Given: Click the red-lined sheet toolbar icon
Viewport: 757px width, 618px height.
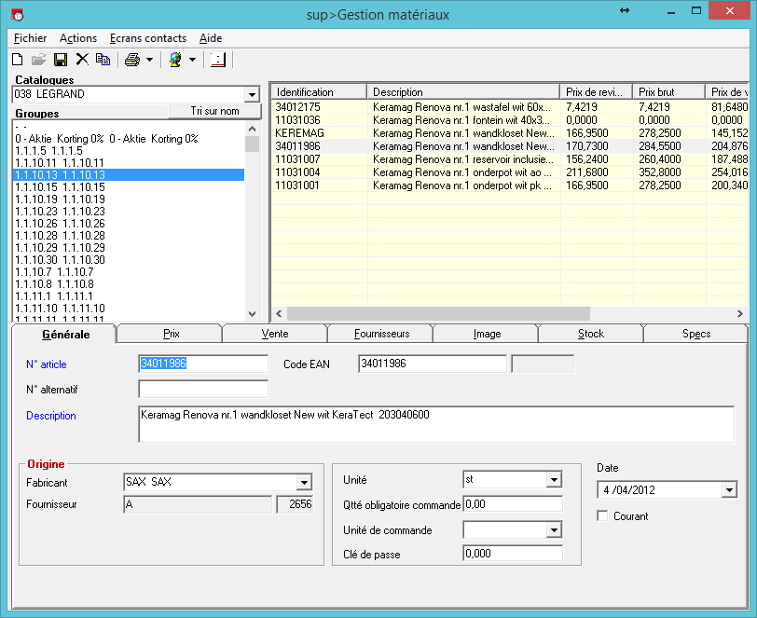Looking at the screenshot, I should [x=218, y=60].
